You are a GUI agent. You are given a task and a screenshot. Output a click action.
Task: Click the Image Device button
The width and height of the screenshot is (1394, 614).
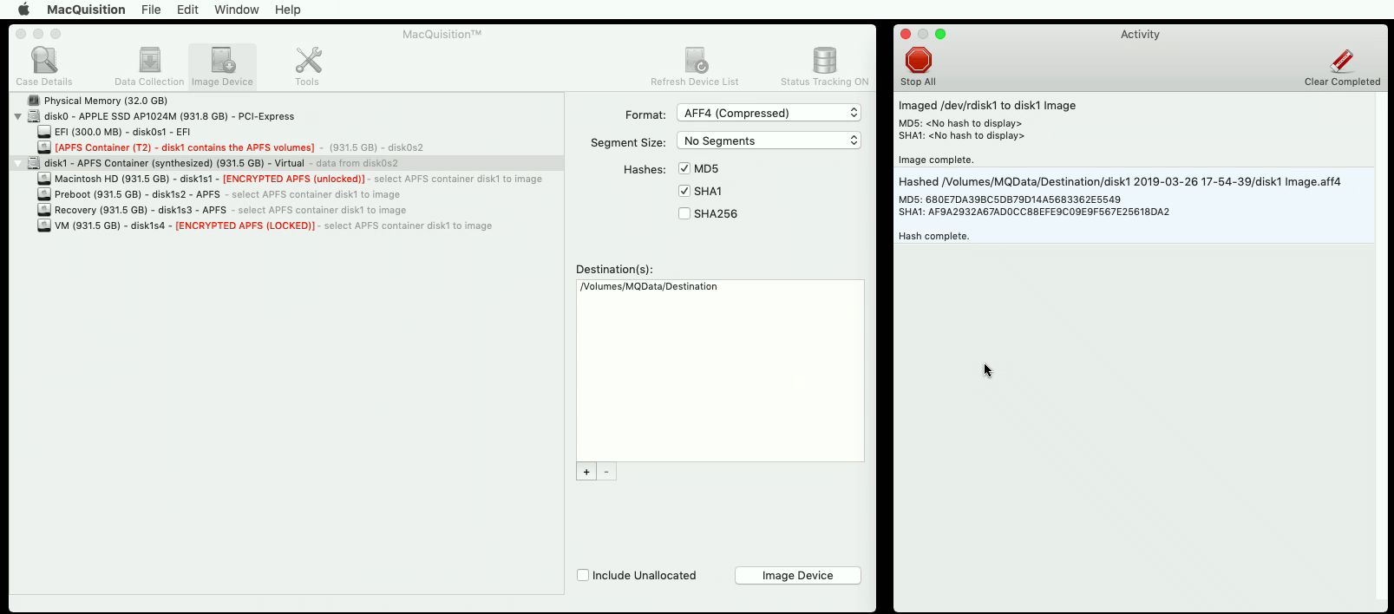click(798, 576)
